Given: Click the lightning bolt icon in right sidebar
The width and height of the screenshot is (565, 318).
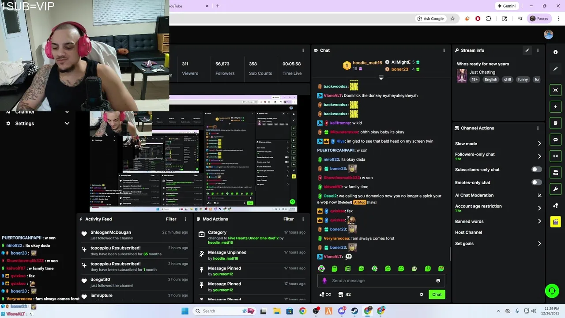Looking at the screenshot, I should click(x=555, y=106).
